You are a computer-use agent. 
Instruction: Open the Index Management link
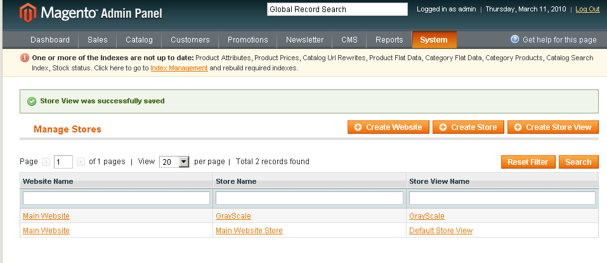179,68
